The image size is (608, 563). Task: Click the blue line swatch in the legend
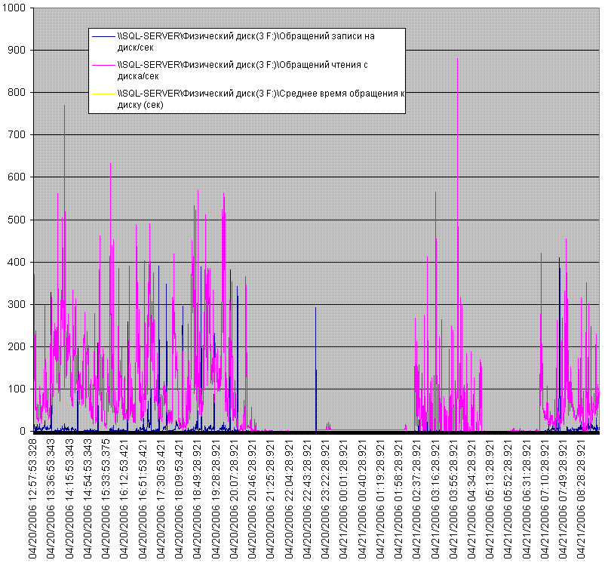point(103,36)
